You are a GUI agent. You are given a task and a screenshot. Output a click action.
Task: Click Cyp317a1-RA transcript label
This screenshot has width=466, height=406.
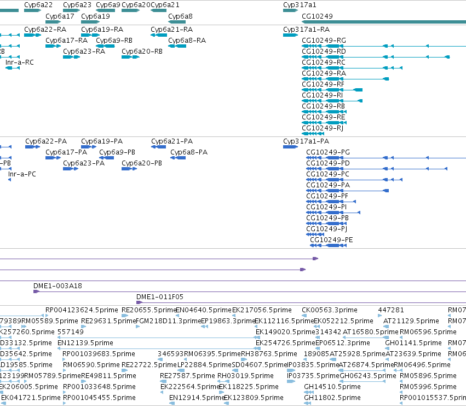(x=307, y=30)
